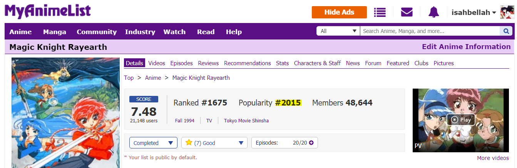Viewport: 517px width, 168px height.
Task: Open the TV type link
Action: [209, 120]
